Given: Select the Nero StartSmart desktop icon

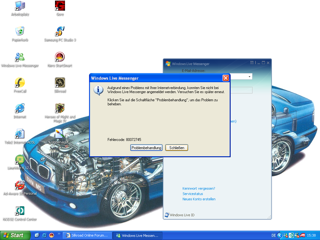Looking at the screenshot, I should click(60, 57).
